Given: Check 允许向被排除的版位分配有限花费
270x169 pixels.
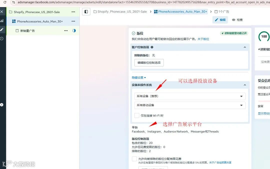Looking at the screenshot, I should click(134, 159).
